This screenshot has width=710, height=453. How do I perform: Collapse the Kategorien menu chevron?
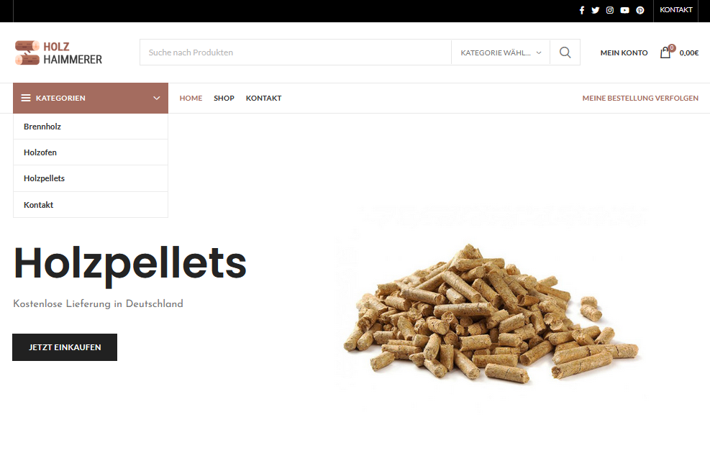[x=157, y=98]
